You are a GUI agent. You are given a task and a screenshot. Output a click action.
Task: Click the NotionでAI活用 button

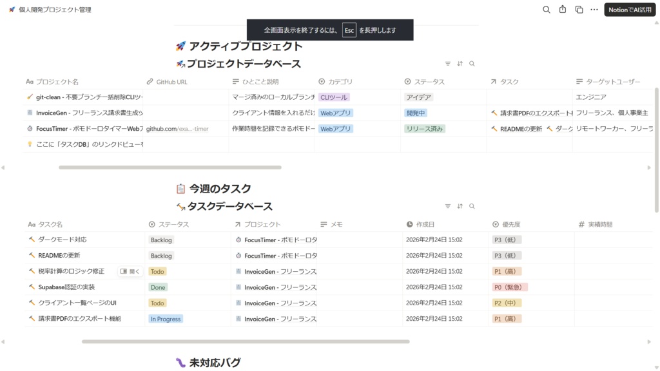[628, 10]
